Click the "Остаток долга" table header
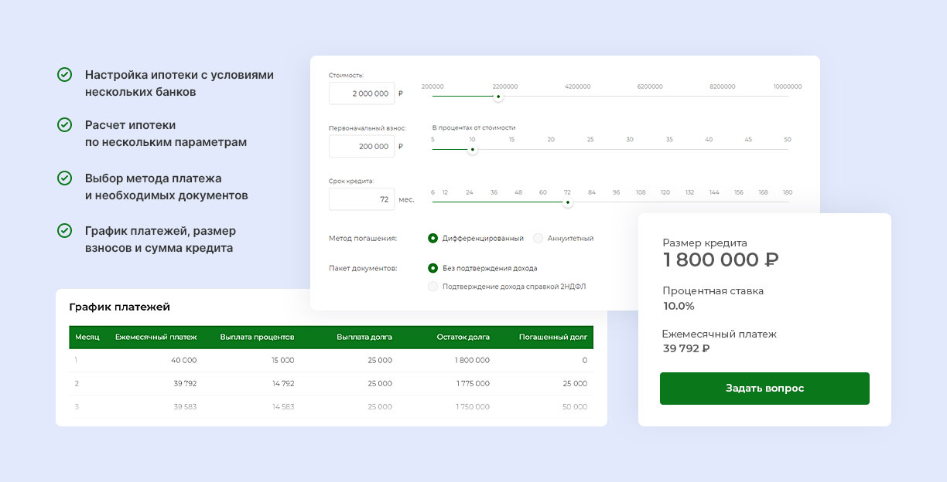The height and width of the screenshot is (482, 947). [x=463, y=337]
